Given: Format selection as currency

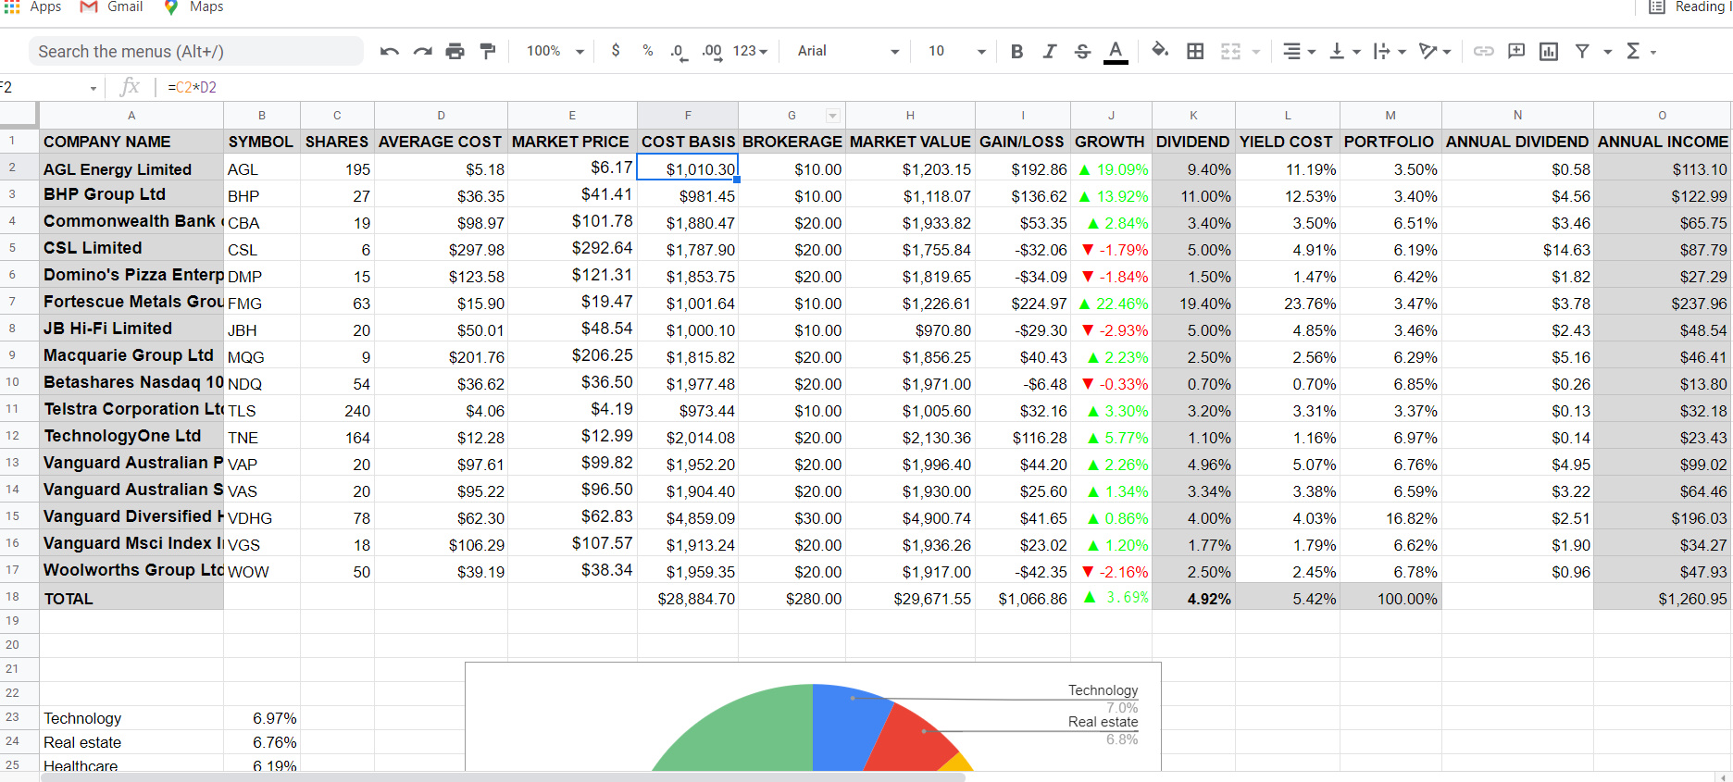Looking at the screenshot, I should point(616,51).
